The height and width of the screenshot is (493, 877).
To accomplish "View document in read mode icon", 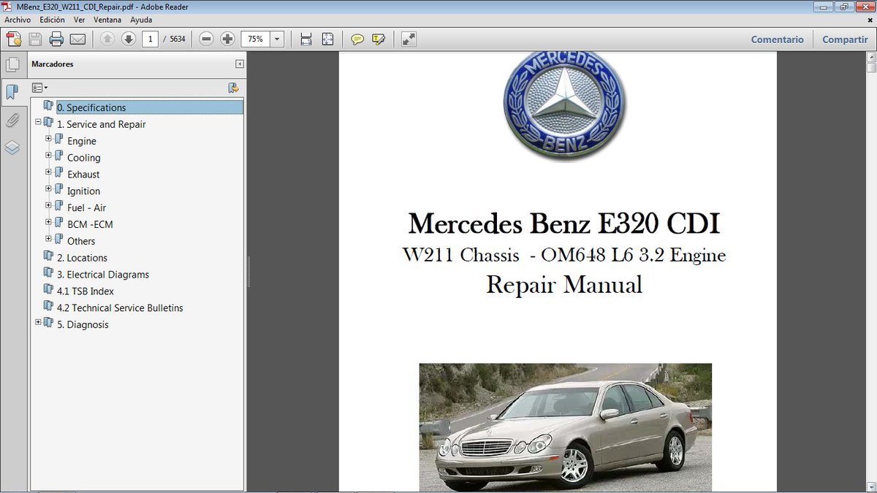I will coord(409,39).
